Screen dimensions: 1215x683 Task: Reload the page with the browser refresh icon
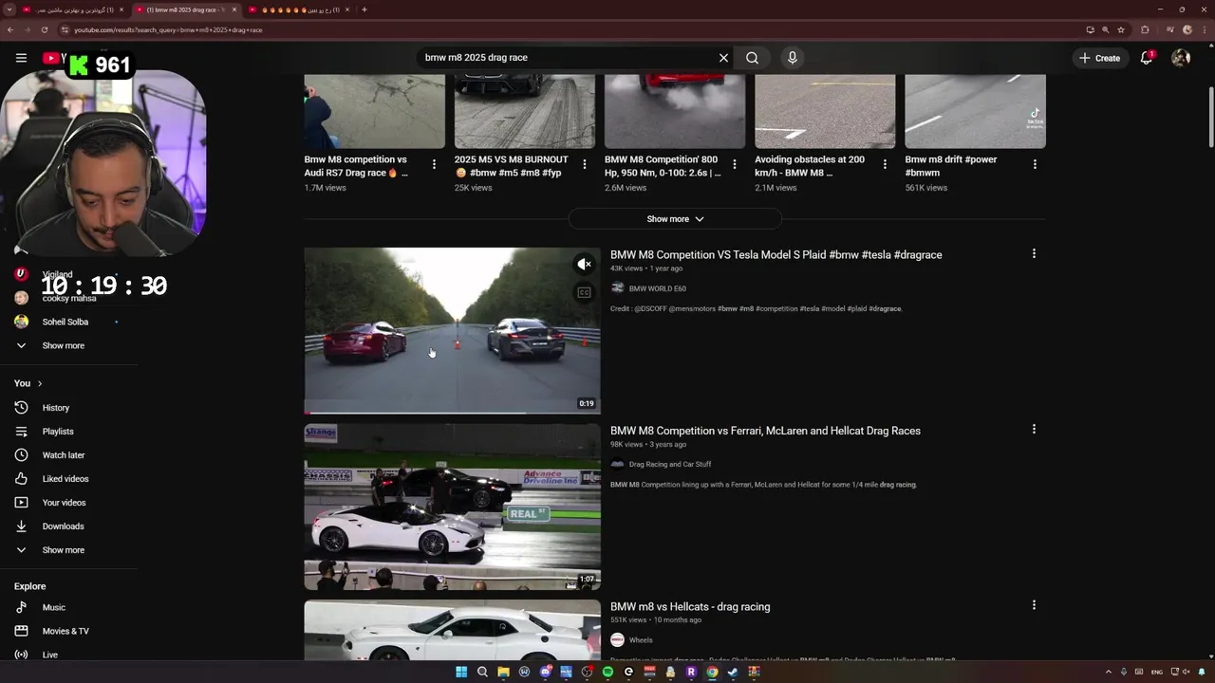pyautogui.click(x=45, y=29)
